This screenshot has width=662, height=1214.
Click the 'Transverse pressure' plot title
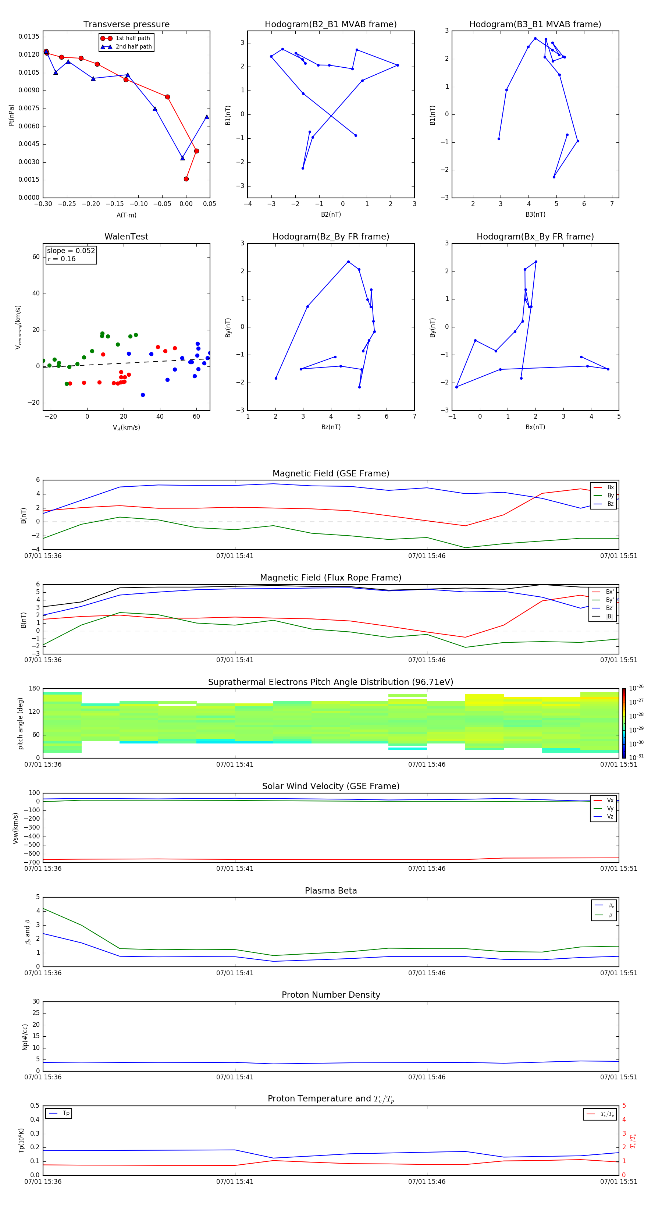pos(126,25)
